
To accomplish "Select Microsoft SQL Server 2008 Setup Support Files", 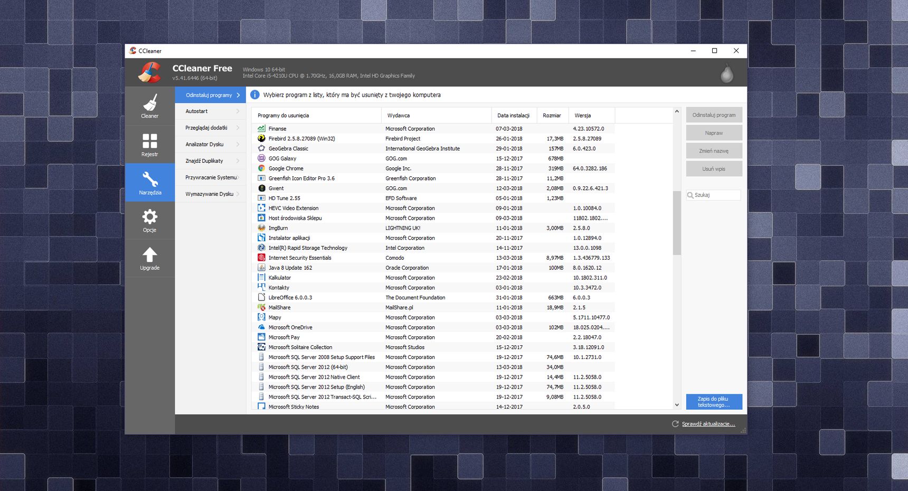I will pyautogui.click(x=433, y=357).
